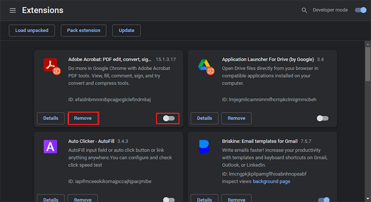Click the Load unpacked button
This screenshot has height=202, width=371.
[x=32, y=31]
